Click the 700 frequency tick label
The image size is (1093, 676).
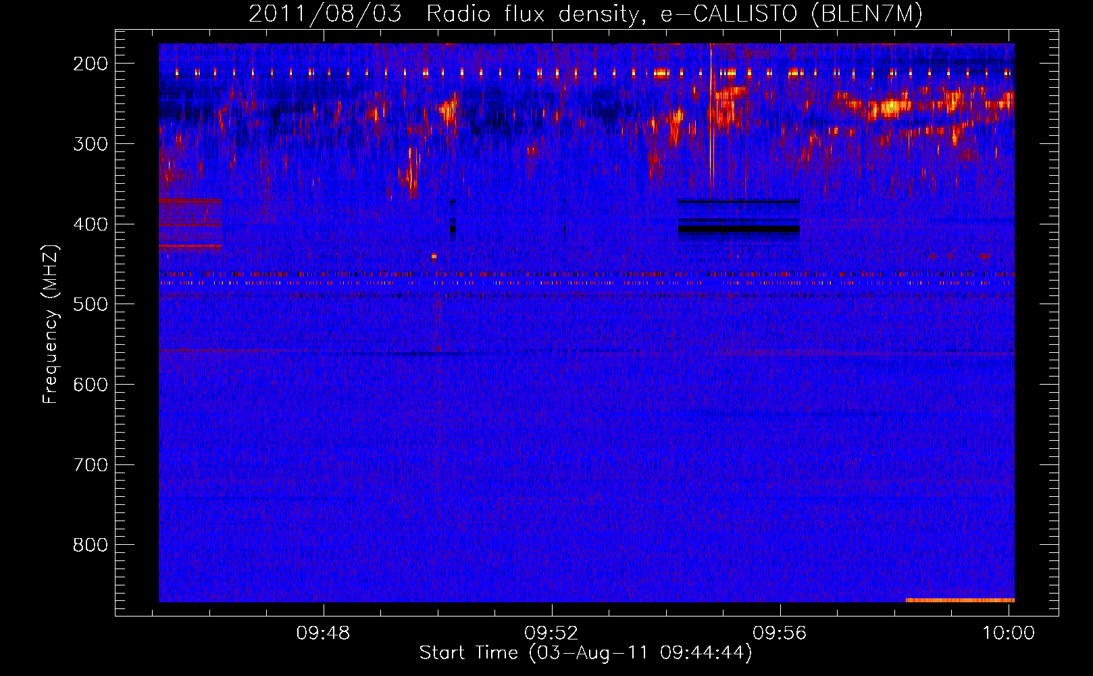click(x=91, y=465)
